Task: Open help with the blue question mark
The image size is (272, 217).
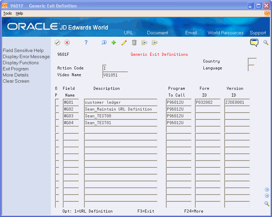Action: (86, 43)
